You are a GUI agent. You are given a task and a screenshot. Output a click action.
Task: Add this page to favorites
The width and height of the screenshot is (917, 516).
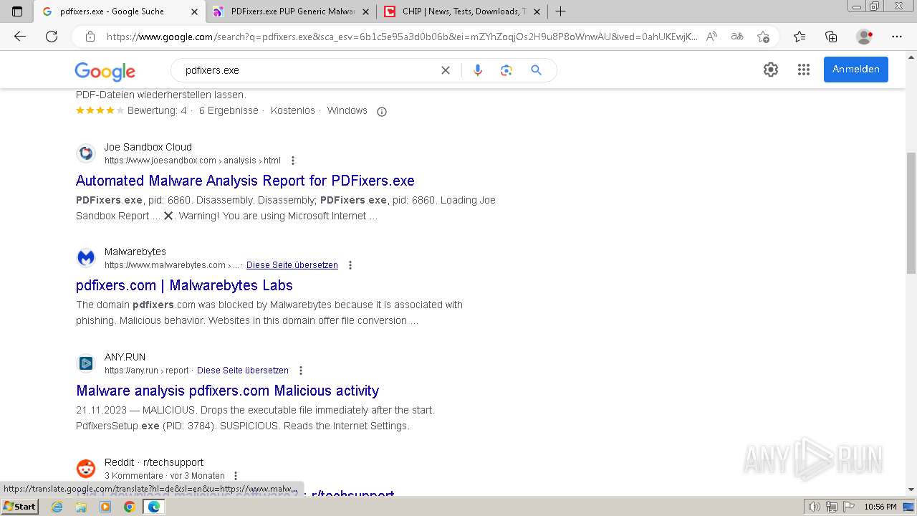763,37
